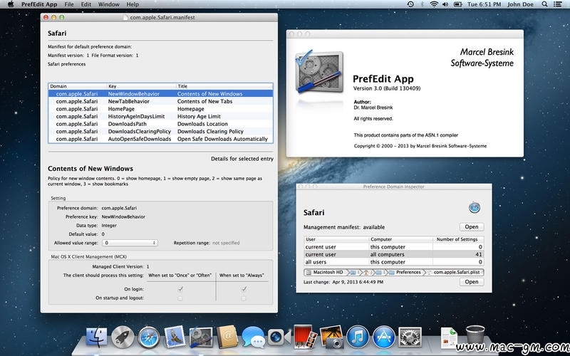The width and height of the screenshot is (570, 356).
Task: Open Spotlight search magnifier in menu bar
Action: coord(544,4)
